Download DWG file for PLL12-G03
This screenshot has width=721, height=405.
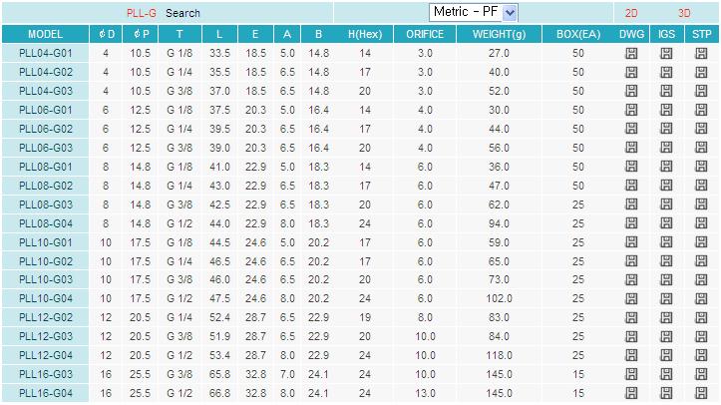(x=630, y=336)
